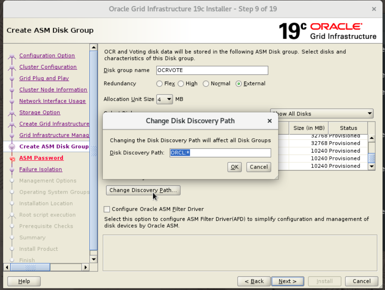Jump to Storage Option step
This screenshot has width=385, height=290.
[x=40, y=112]
